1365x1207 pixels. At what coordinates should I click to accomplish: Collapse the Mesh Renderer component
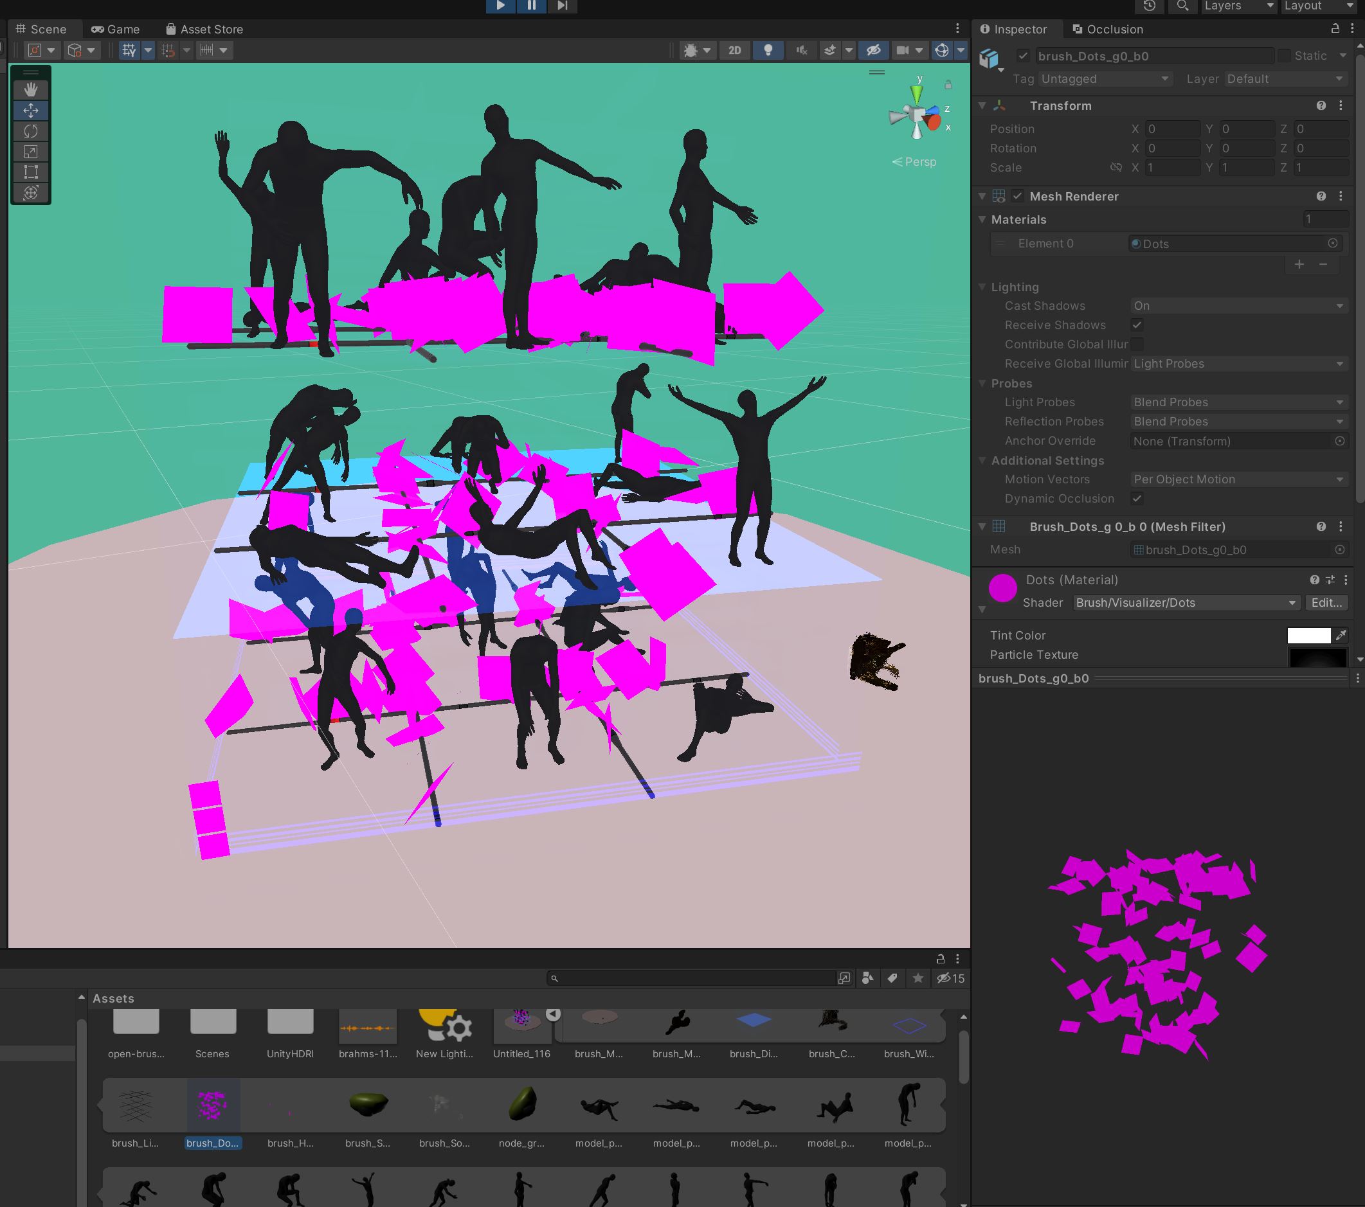point(982,196)
